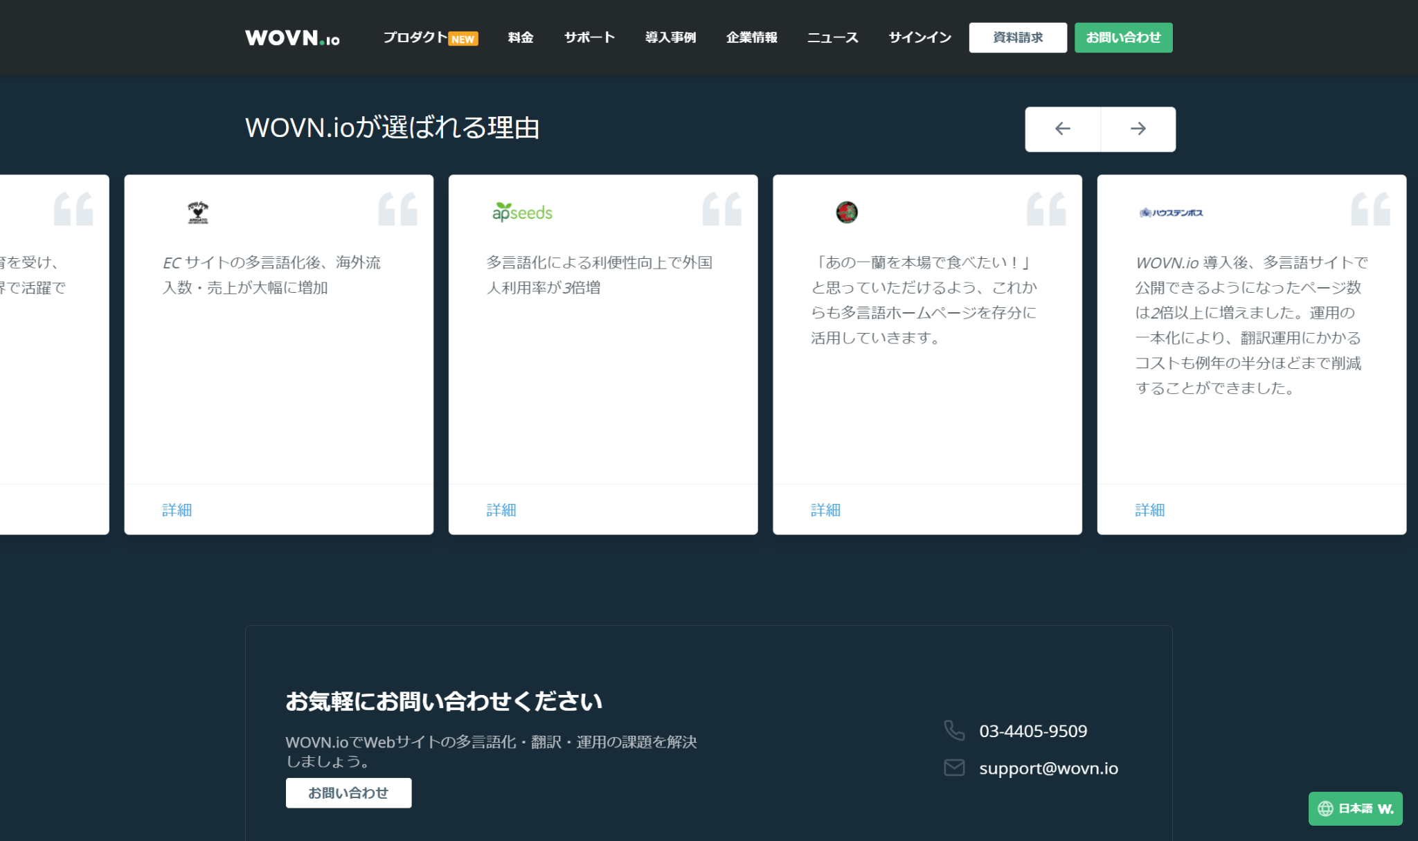Click the サインイン link

coord(920,37)
